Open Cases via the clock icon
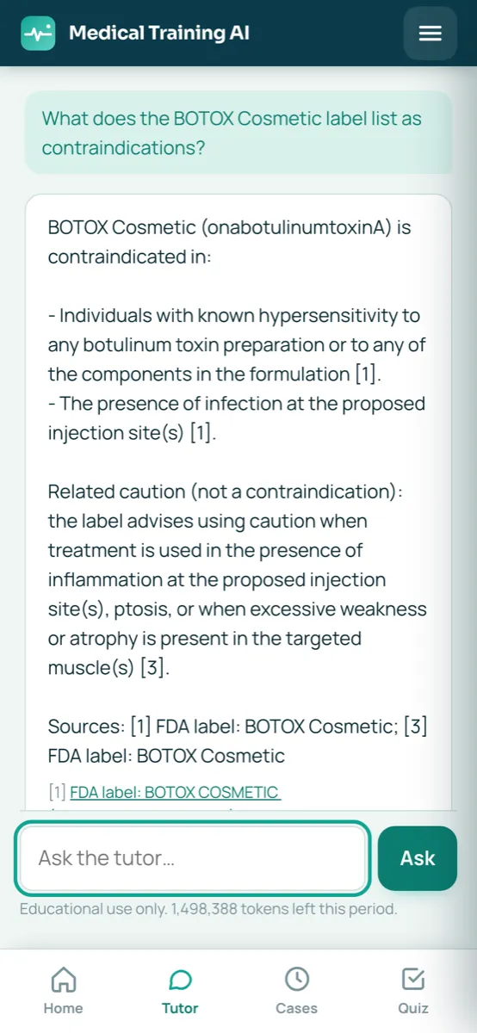This screenshot has height=1033, width=477. point(297,980)
